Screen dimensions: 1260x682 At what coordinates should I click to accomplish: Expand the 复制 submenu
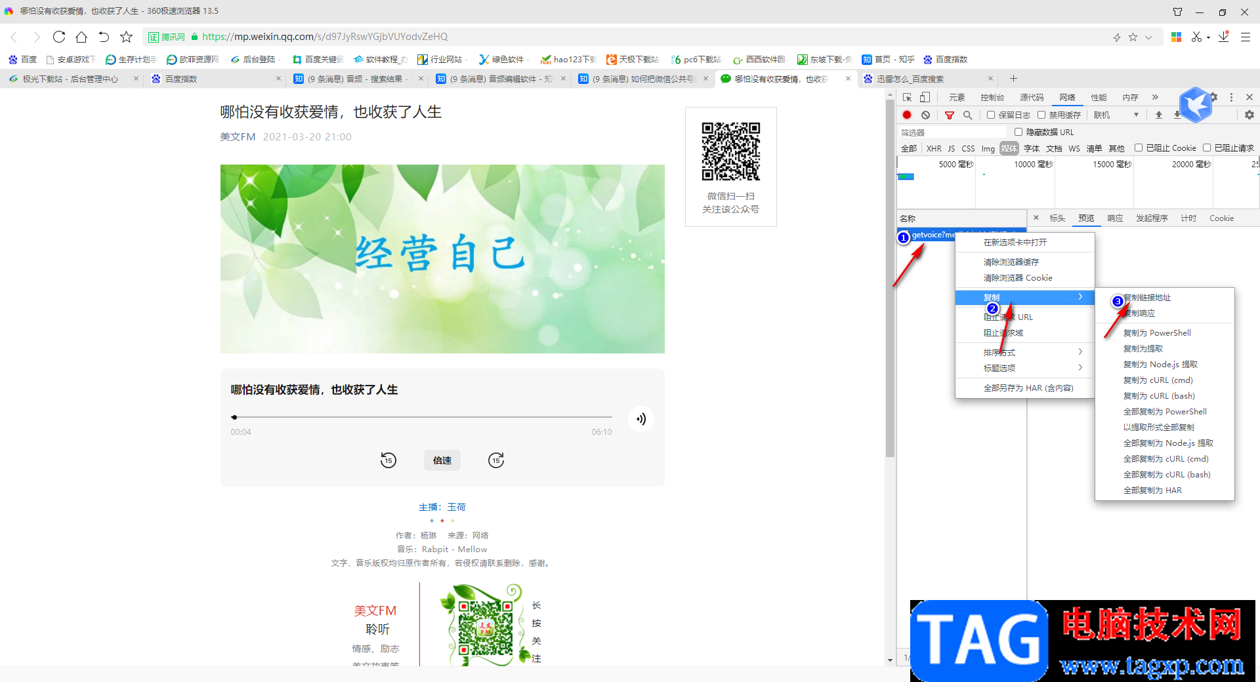(x=1025, y=297)
